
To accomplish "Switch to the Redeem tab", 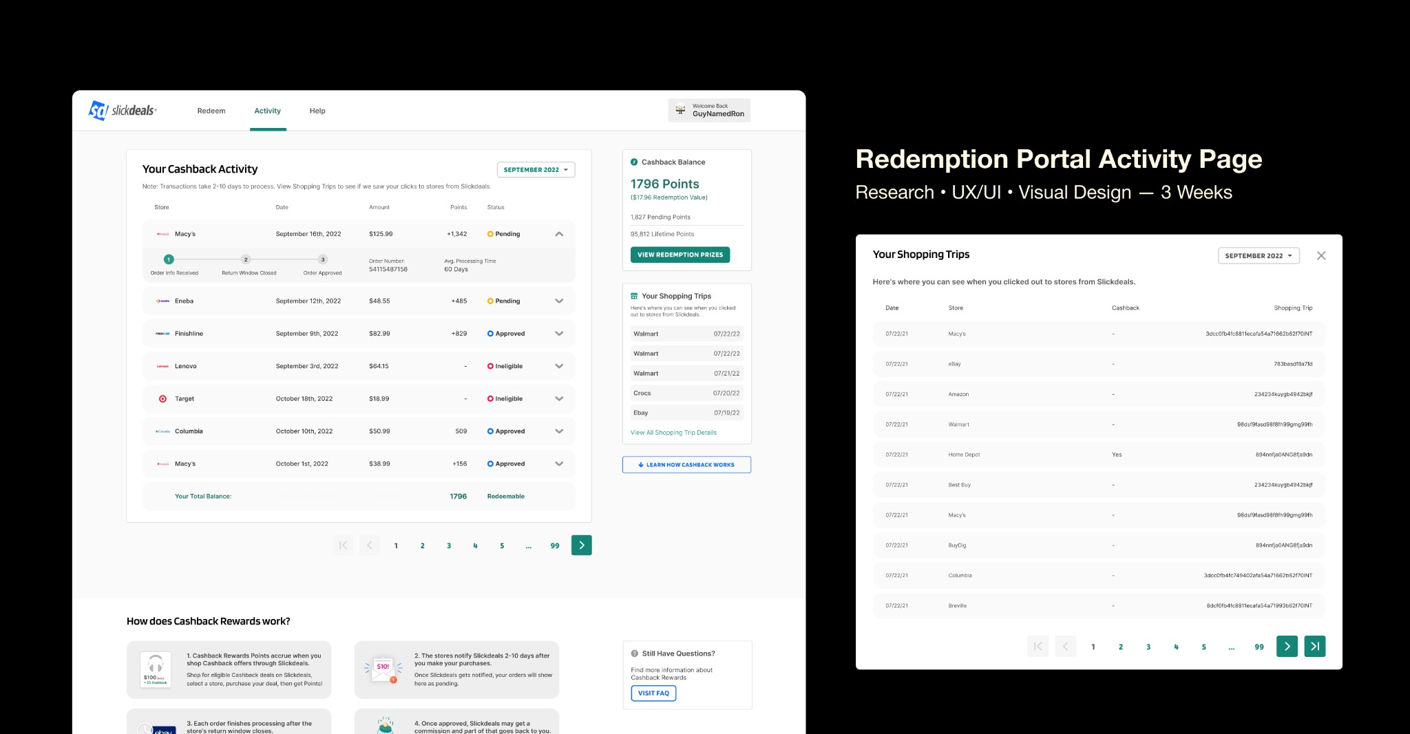I will click(x=211, y=110).
